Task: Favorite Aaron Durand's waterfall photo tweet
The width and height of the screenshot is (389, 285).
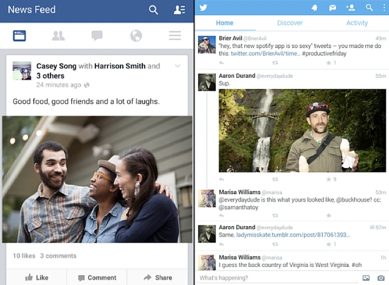Action: point(329,179)
